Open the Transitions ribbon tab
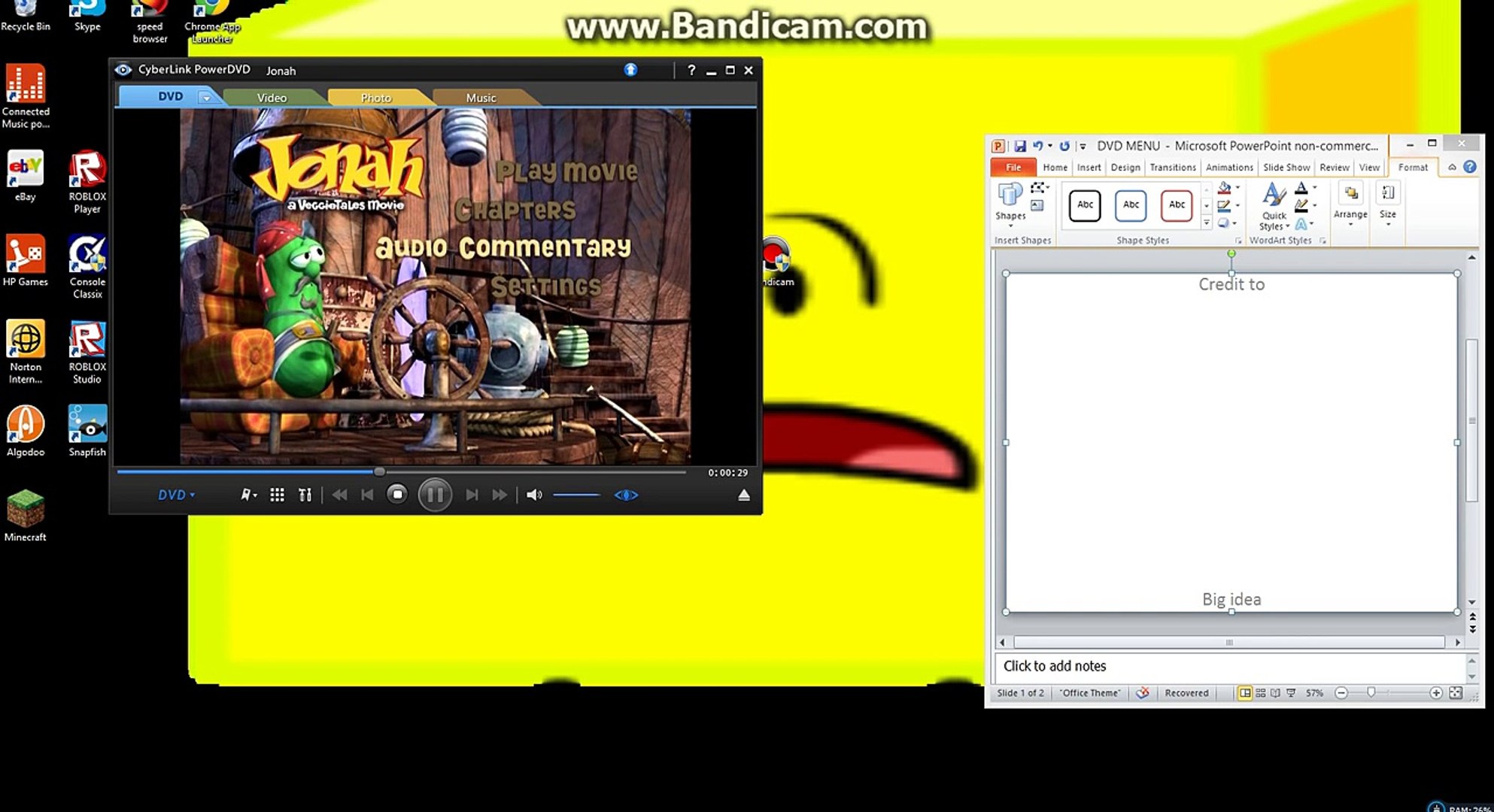This screenshot has height=812, width=1494. point(1172,167)
